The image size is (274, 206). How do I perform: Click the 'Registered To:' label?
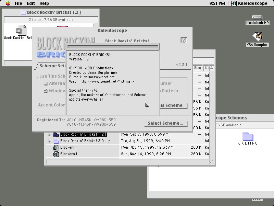(x=51, y=120)
